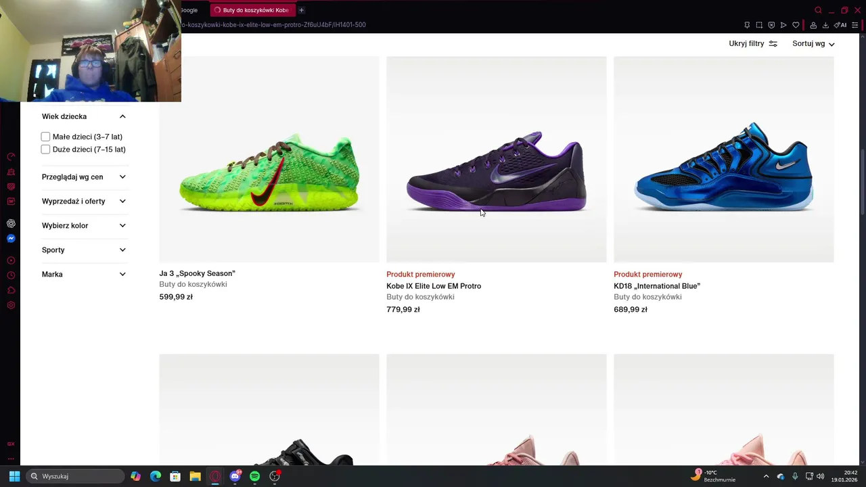Add page to bookmarks via heart icon
This screenshot has width=866, height=487.
tap(796, 25)
